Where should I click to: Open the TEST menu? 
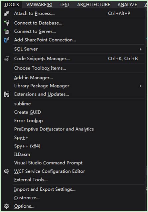[x=65, y=5]
